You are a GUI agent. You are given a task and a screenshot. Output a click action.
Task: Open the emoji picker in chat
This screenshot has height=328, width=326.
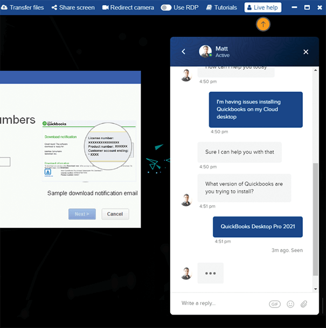(x=290, y=304)
